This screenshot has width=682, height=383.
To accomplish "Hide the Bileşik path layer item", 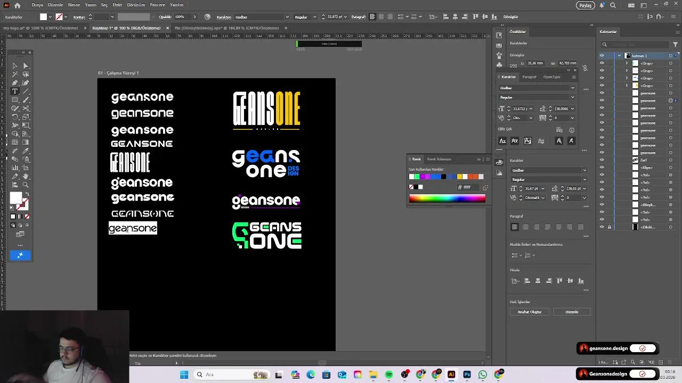I will 602,205.
